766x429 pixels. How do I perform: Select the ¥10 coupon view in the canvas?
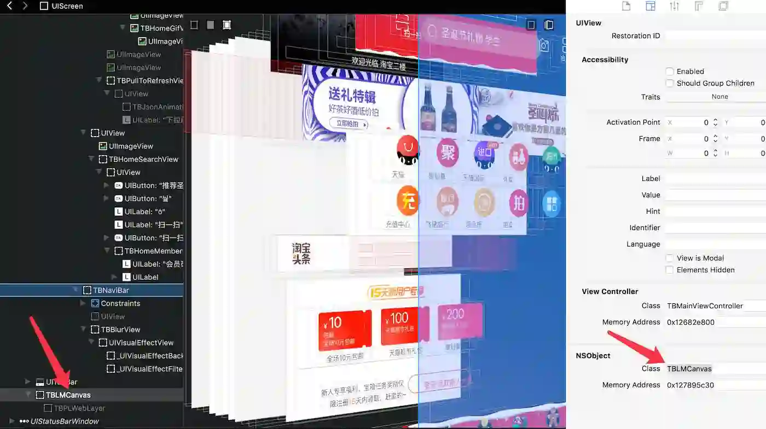[x=345, y=330]
